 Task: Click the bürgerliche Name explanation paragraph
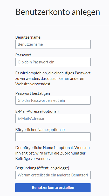(x=53, y=153)
